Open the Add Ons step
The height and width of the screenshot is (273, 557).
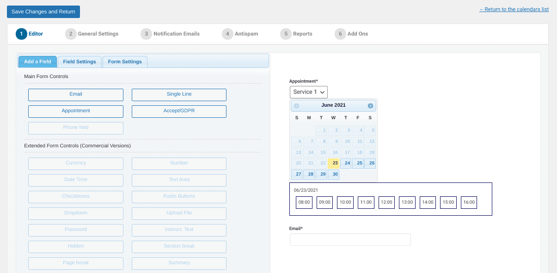pyautogui.click(x=351, y=34)
